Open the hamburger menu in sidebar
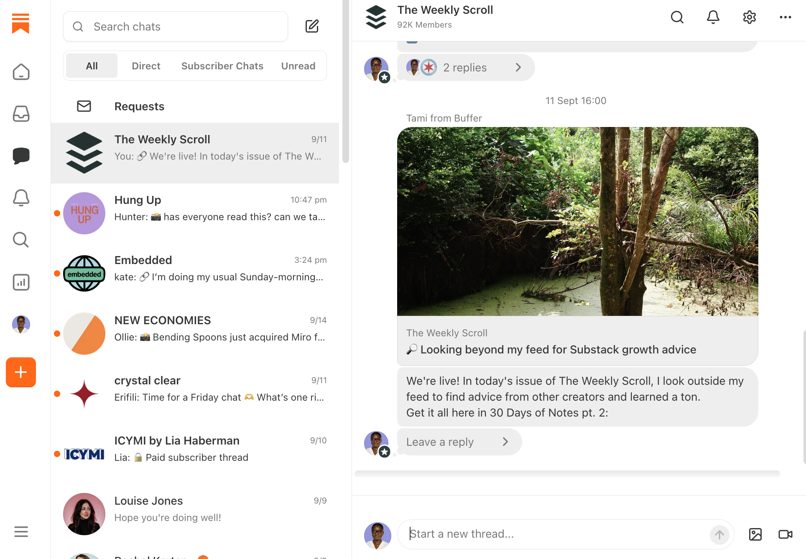 [21, 532]
